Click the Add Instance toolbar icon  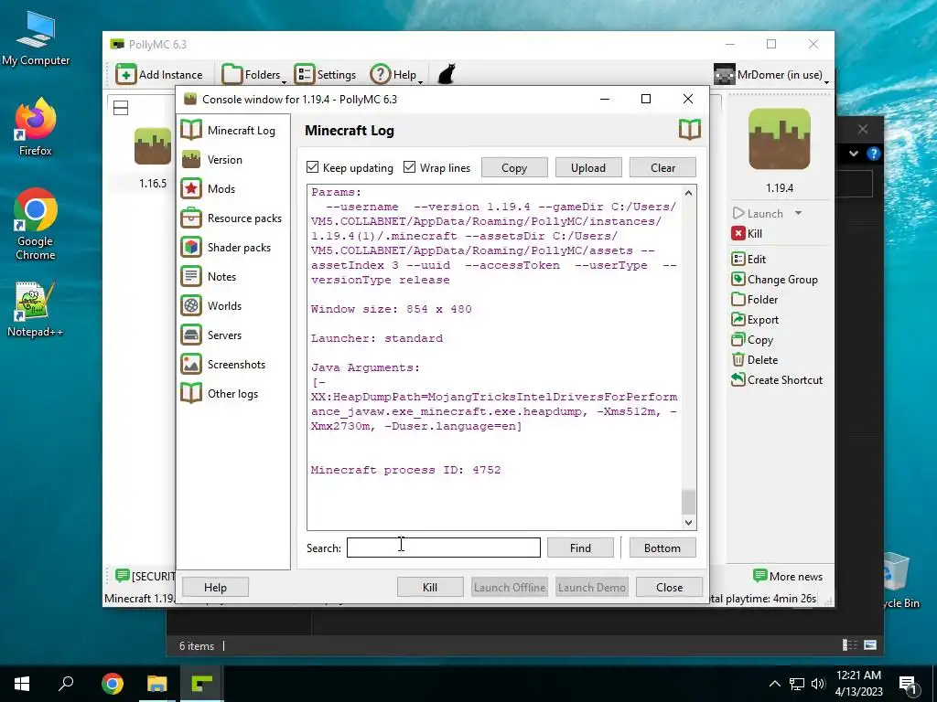126,75
